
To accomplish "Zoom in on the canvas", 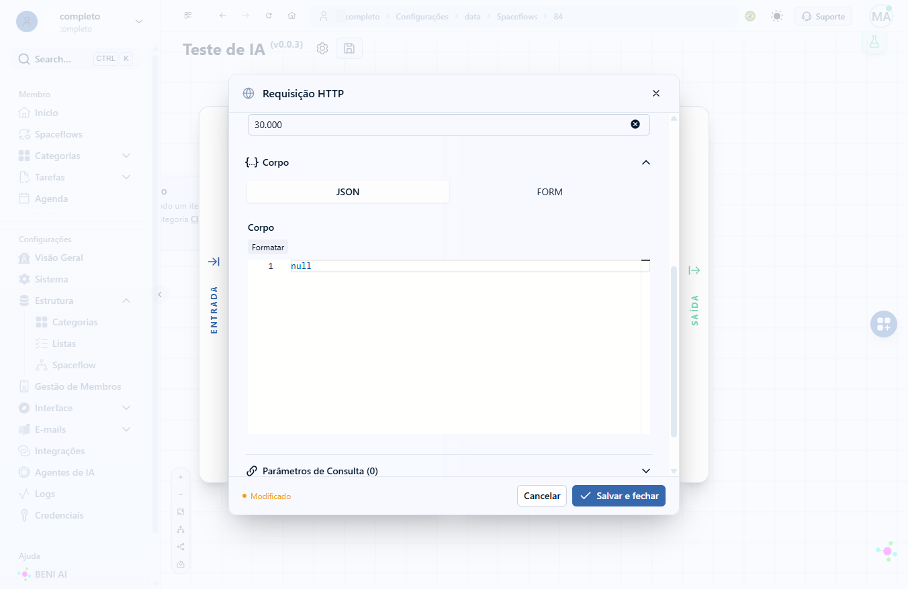I will click(181, 477).
